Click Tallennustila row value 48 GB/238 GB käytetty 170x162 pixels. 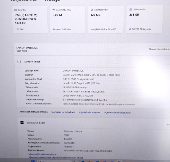point(75,88)
